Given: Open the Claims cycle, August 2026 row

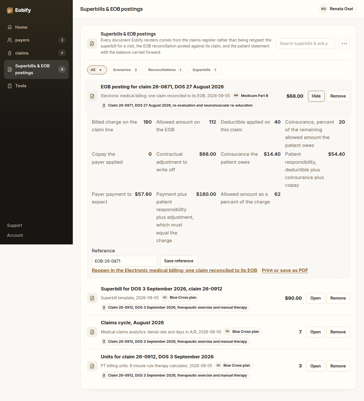Looking at the screenshot, I should [315, 332].
